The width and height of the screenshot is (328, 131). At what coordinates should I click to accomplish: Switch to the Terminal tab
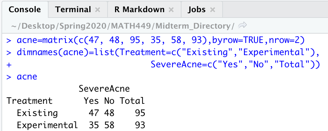(x=73, y=10)
